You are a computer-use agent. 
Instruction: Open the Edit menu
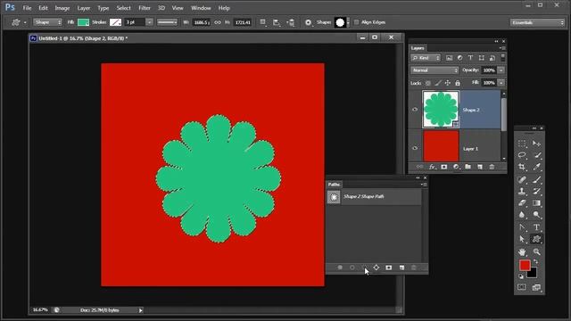(43, 8)
